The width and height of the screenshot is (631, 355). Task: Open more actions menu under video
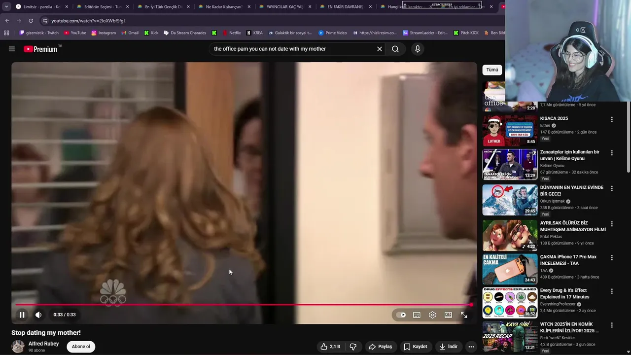(471, 347)
